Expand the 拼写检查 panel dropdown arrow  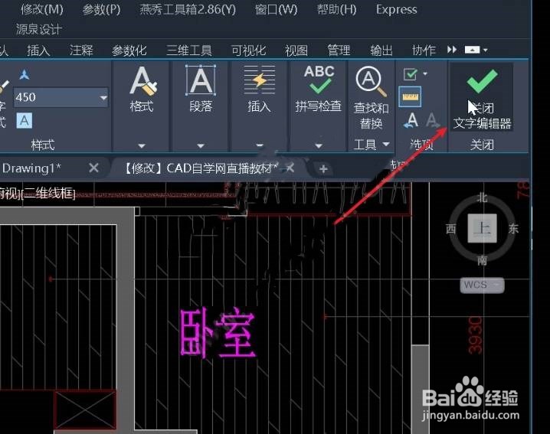pos(319,145)
